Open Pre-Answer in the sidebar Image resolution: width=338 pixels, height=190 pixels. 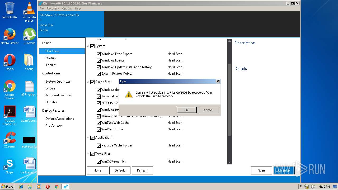pyautogui.click(x=54, y=126)
